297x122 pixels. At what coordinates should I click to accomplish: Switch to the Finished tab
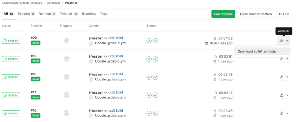(69, 14)
